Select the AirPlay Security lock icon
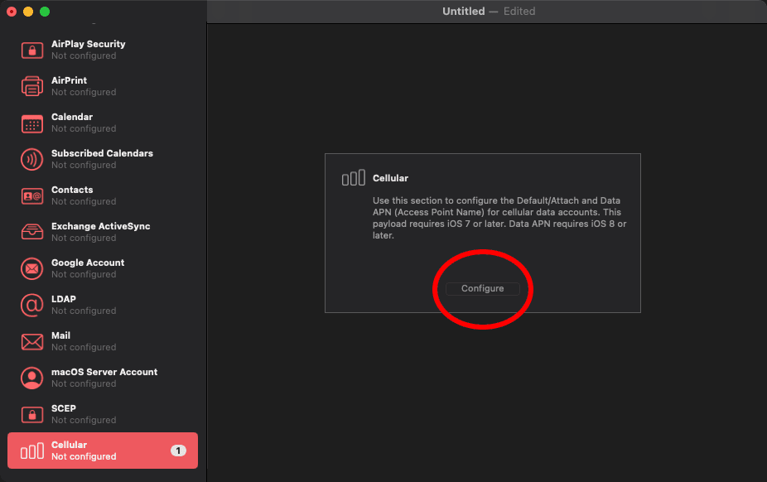This screenshot has height=482, width=767. point(31,50)
